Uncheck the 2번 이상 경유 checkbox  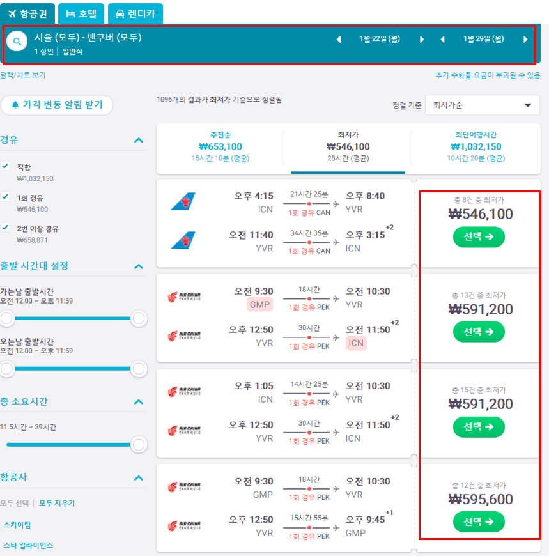click(x=6, y=228)
